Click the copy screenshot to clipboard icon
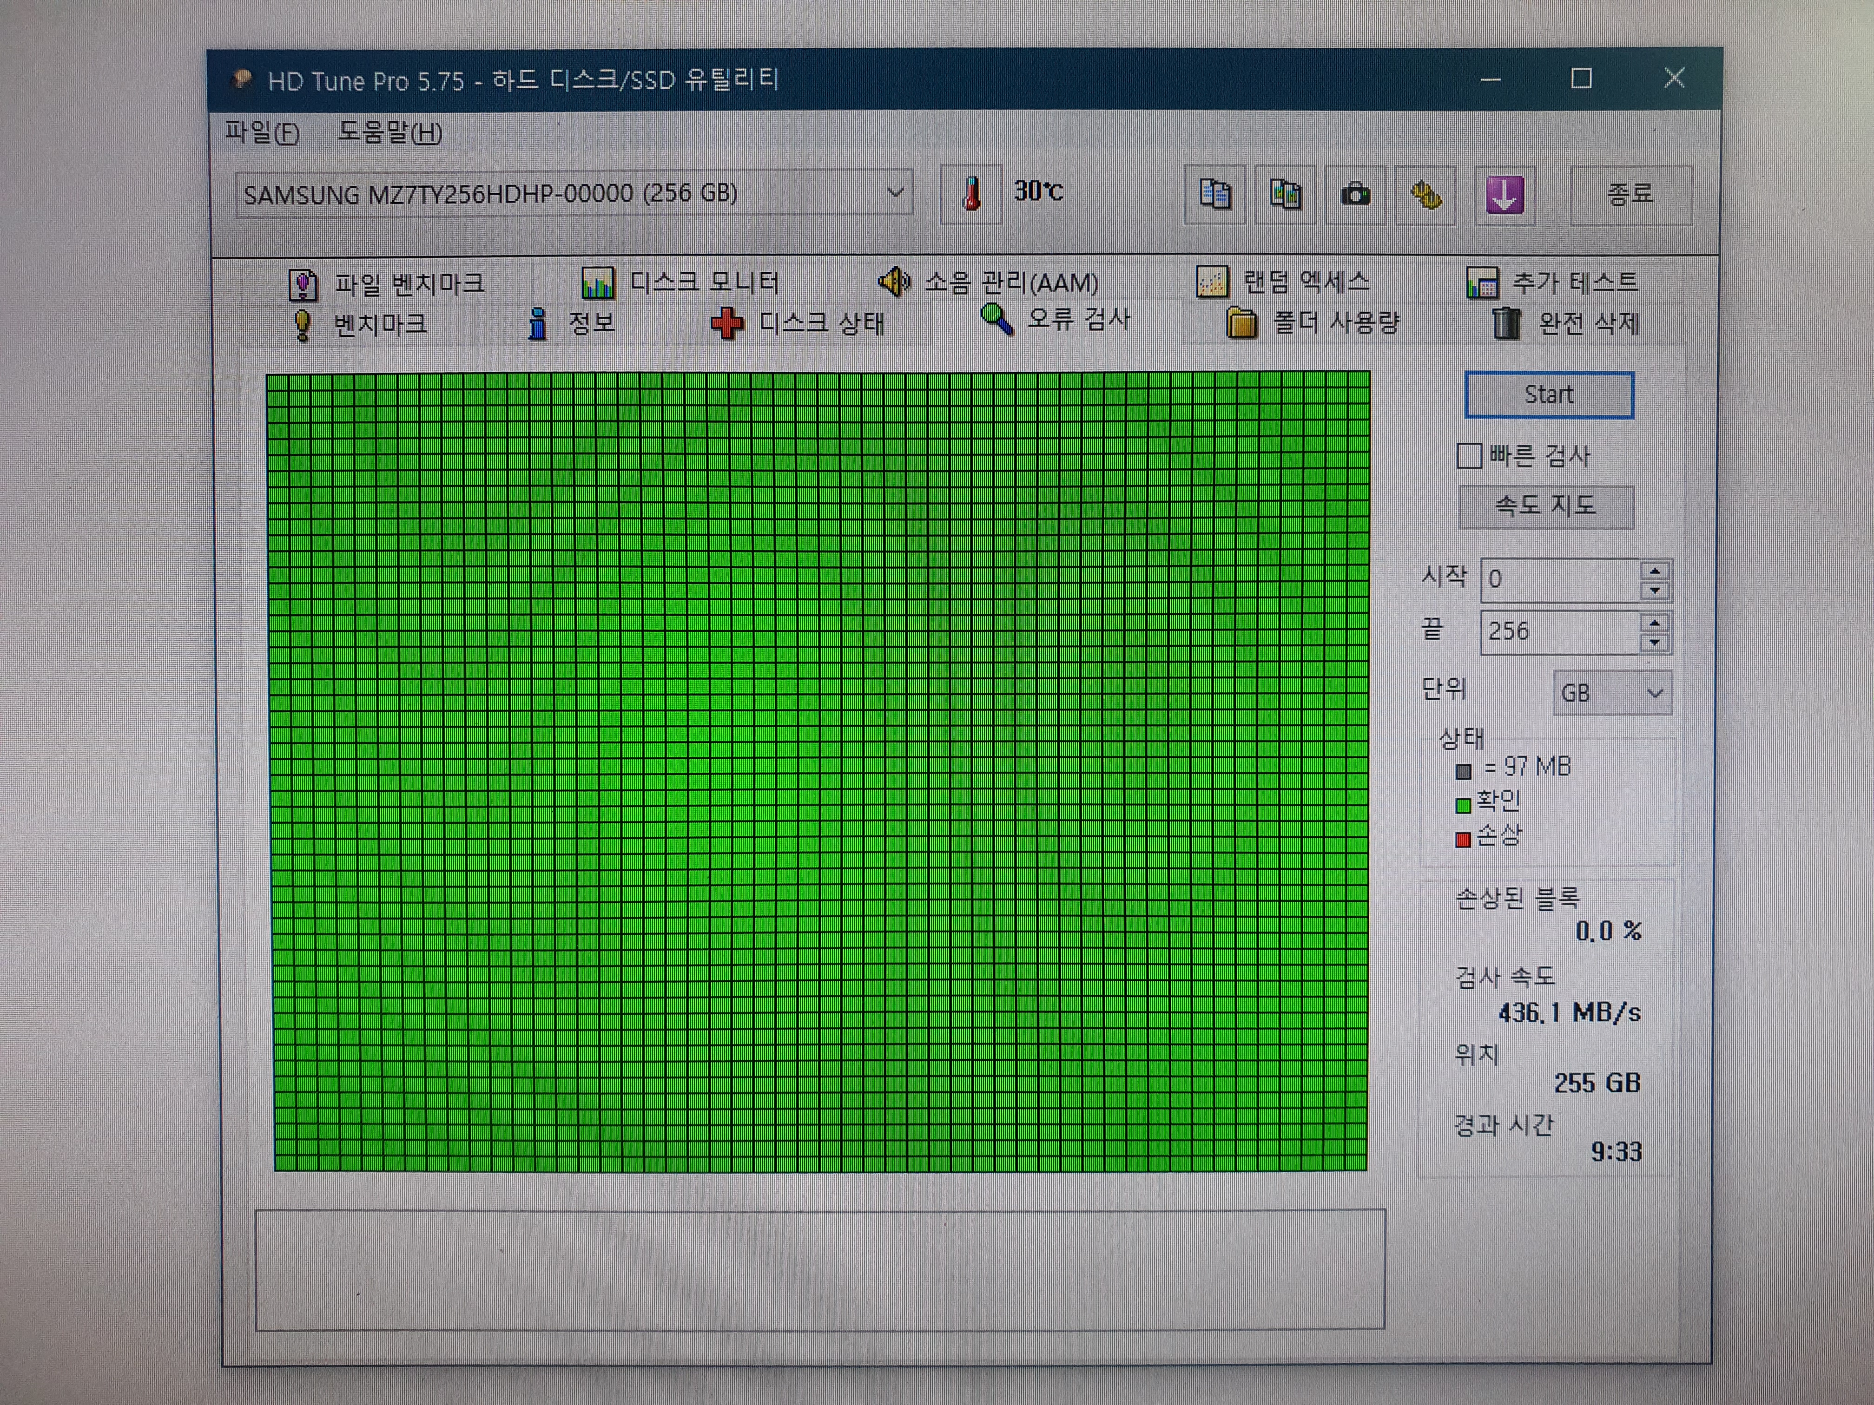The image size is (1874, 1405). coord(1285,195)
